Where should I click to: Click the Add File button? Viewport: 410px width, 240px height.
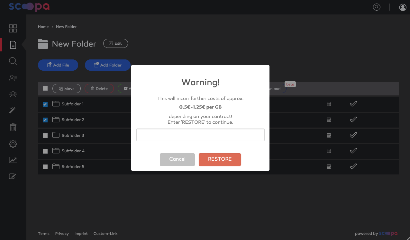[58, 65]
